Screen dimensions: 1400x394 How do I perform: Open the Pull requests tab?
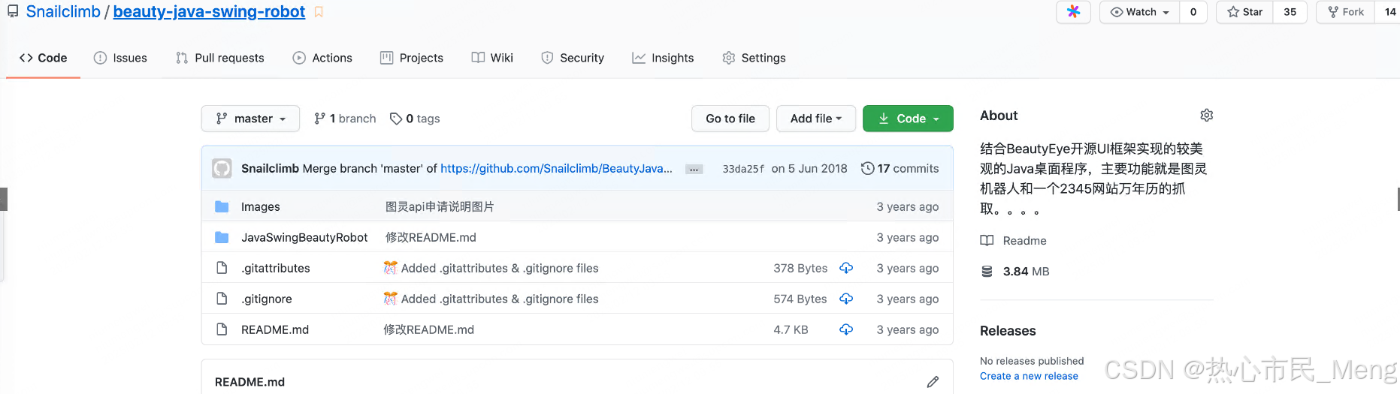coord(220,58)
